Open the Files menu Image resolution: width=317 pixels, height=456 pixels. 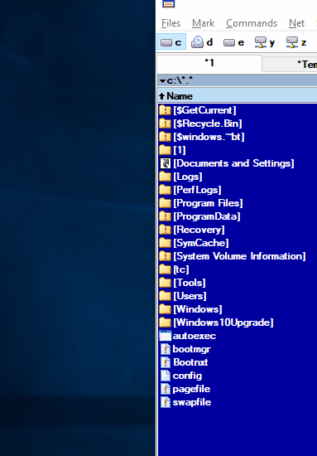[171, 23]
